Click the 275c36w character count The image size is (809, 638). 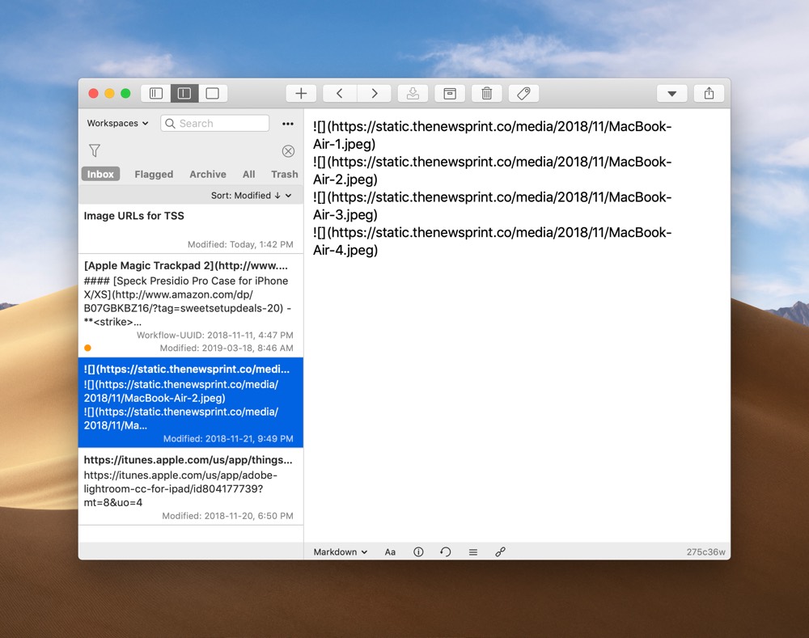tap(705, 551)
